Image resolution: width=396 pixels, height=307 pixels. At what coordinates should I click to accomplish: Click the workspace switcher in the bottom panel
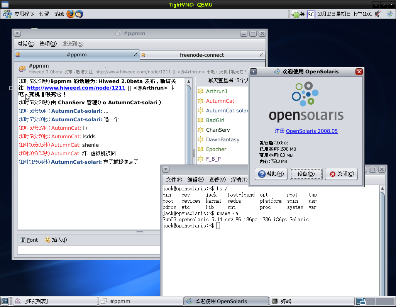[x=375, y=301]
